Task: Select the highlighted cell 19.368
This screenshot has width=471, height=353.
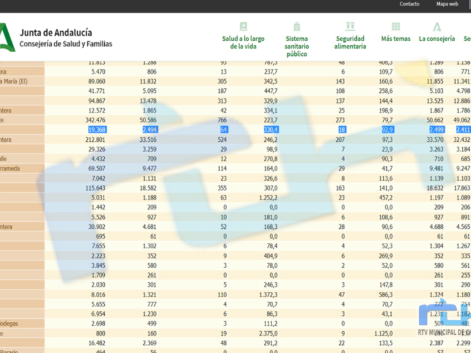Action: click(97, 129)
